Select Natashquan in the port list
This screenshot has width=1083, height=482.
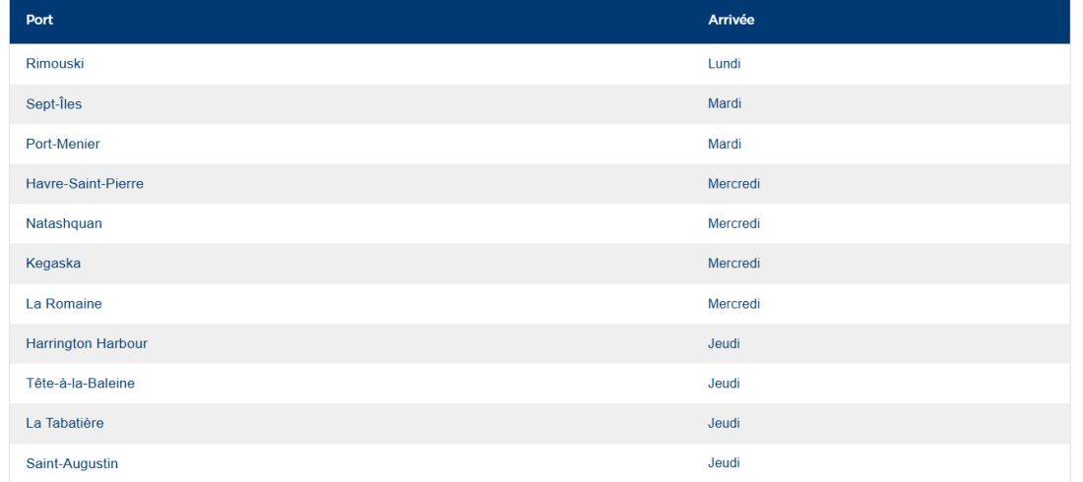64,223
